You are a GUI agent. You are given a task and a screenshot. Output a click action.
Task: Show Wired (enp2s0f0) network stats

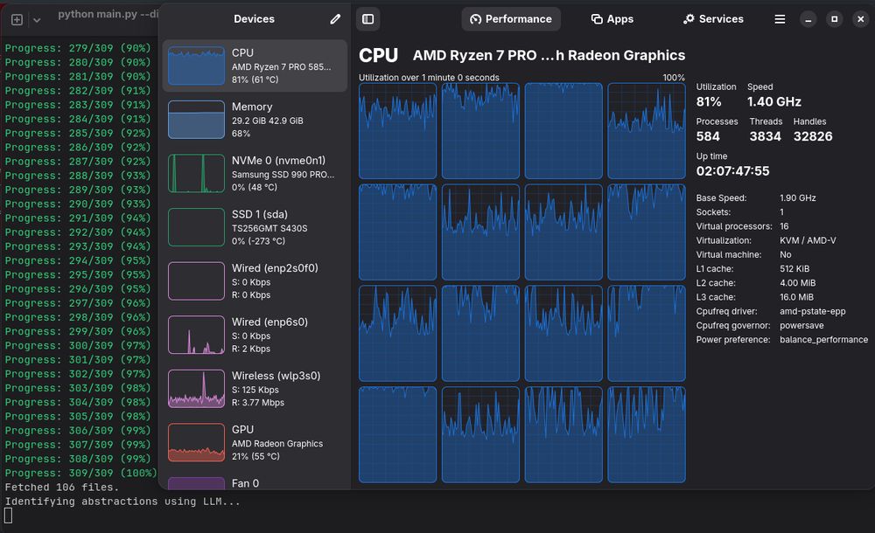click(x=255, y=281)
